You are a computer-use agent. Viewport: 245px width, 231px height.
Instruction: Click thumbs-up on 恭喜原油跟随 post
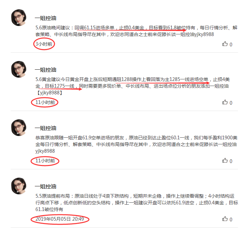click(225, 161)
